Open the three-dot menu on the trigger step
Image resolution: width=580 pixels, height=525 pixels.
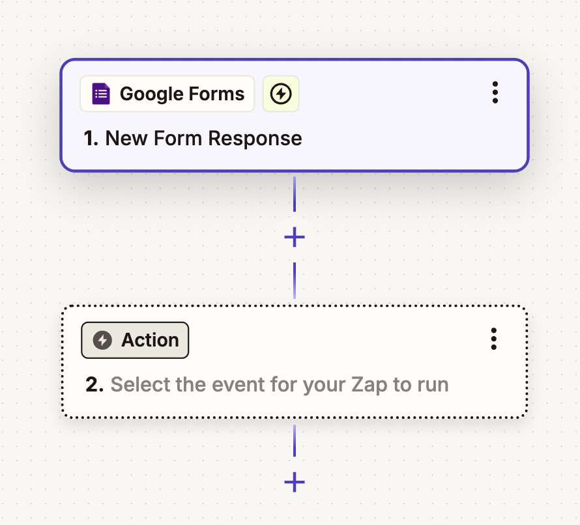[495, 93]
